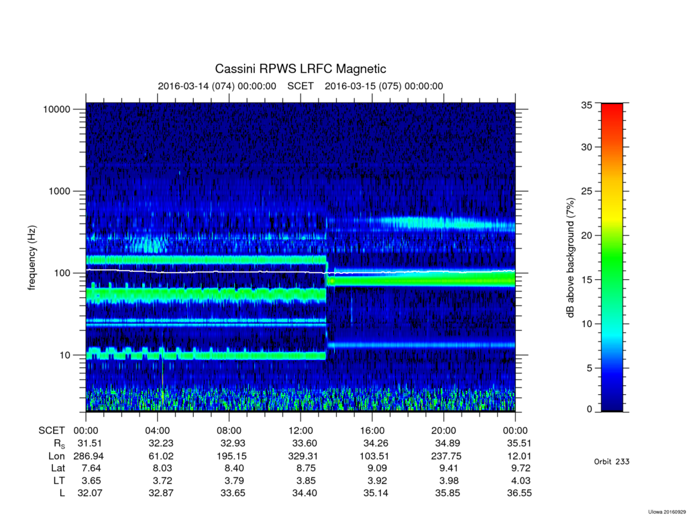Viewport: 687px width, 515px height.
Task: Click the Lon value 286.94
Action: click(x=89, y=456)
